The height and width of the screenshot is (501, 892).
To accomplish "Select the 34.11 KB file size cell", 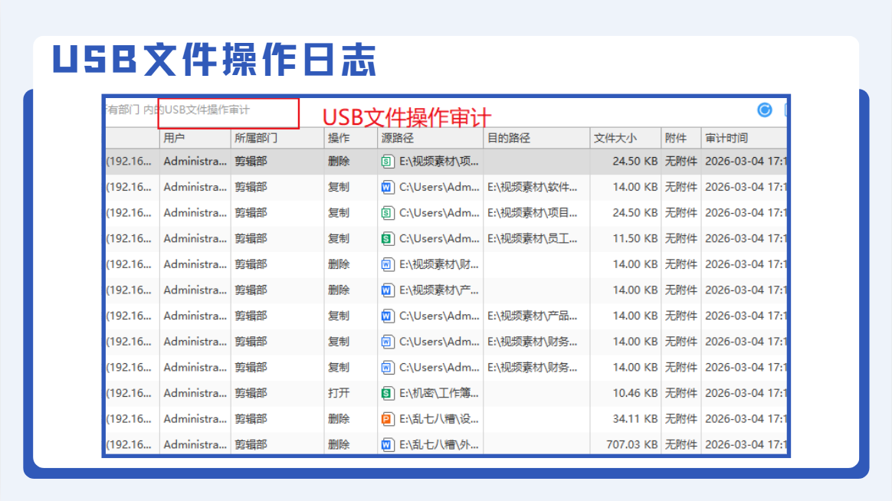I will click(635, 419).
